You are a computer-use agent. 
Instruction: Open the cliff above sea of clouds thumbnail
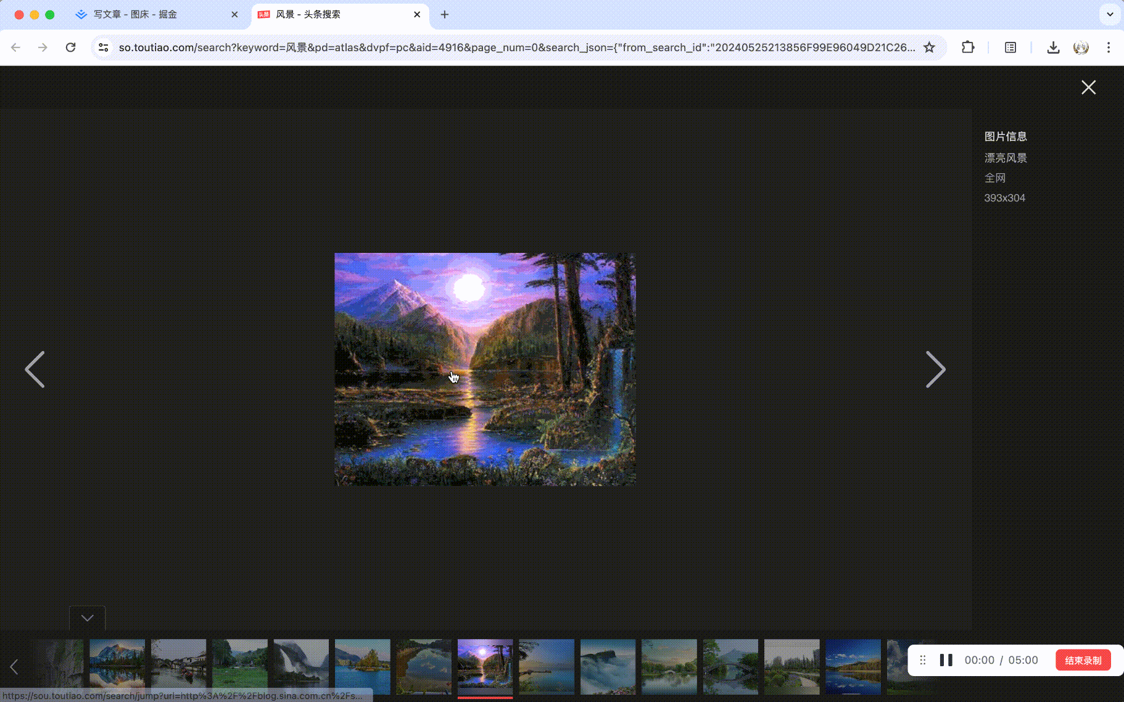[x=608, y=667]
